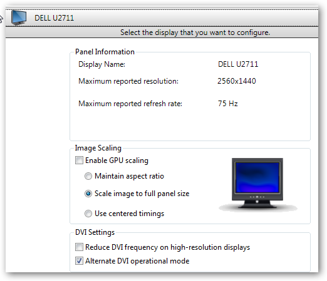Enable GPU scaling checkbox
This screenshot has width=327, height=281.
(x=79, y=160)
